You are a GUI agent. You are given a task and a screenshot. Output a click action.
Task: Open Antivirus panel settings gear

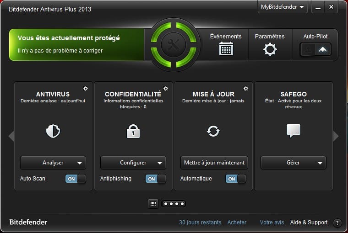pyautogui.click(x=86, y=89)
